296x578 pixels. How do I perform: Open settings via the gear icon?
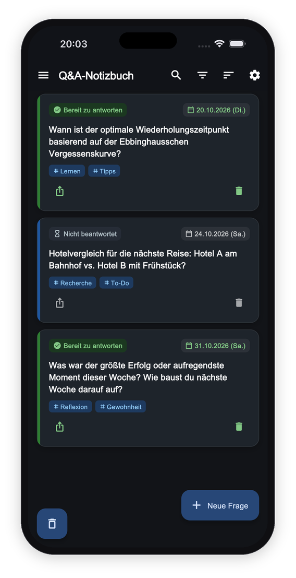click(x=254, y=76)
